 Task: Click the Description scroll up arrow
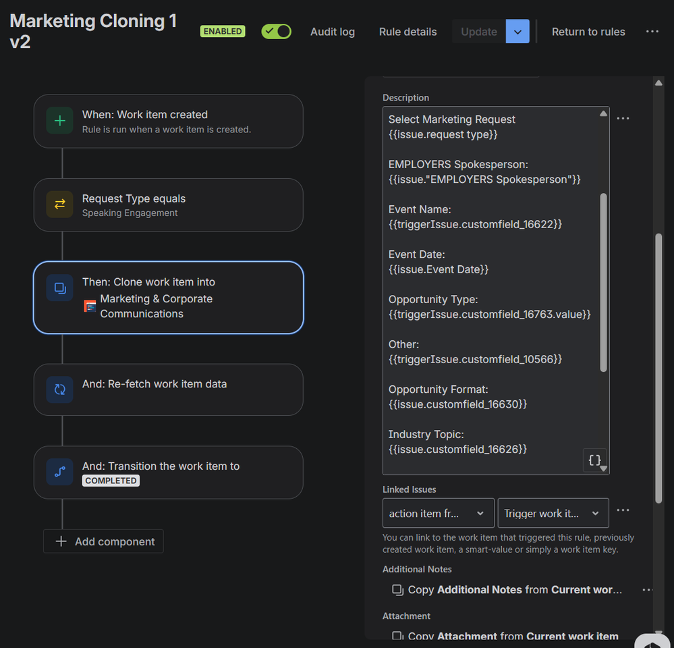pyautogui.click(x=604, y=113)
